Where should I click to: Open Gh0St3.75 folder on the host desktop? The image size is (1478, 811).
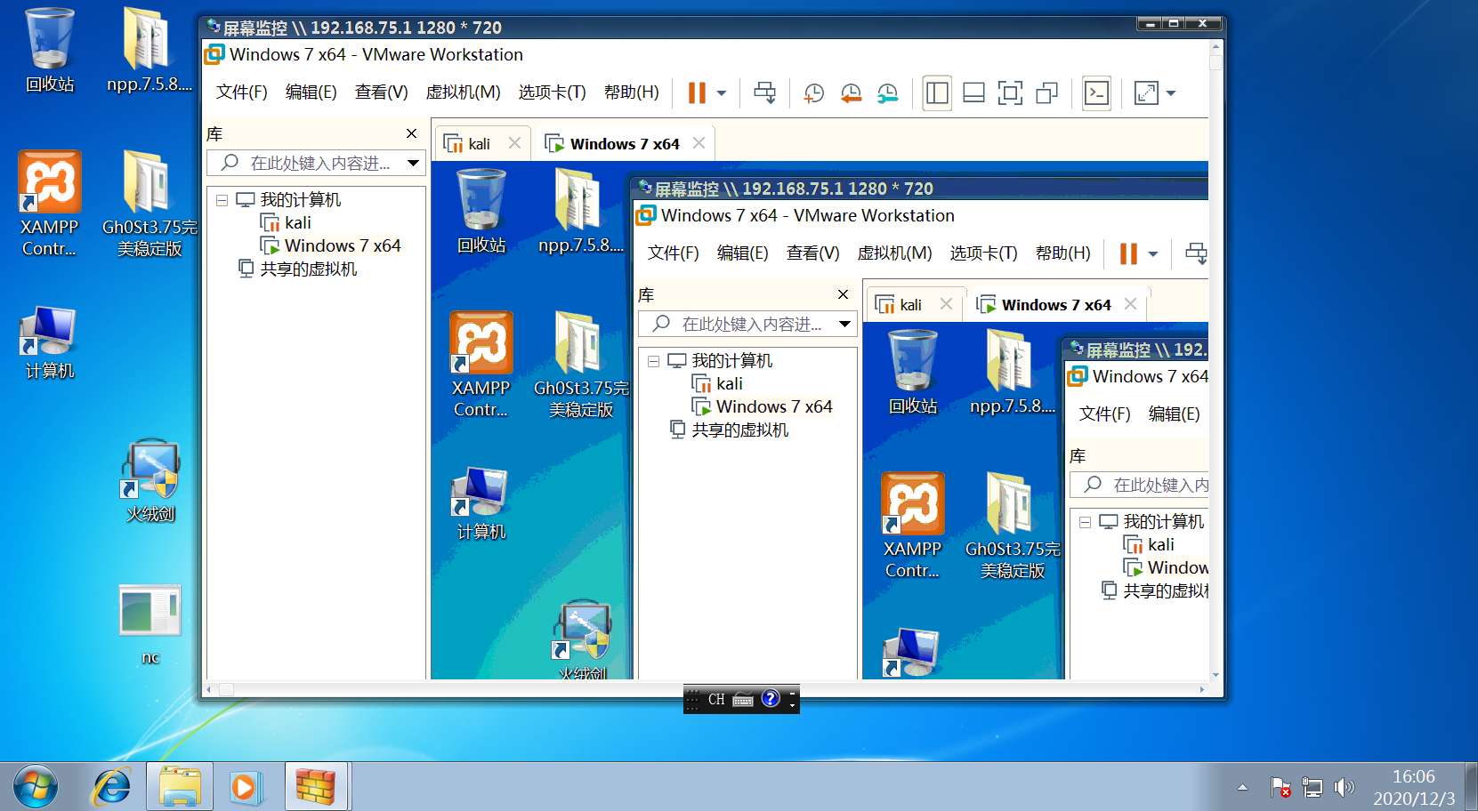[149, 205]
